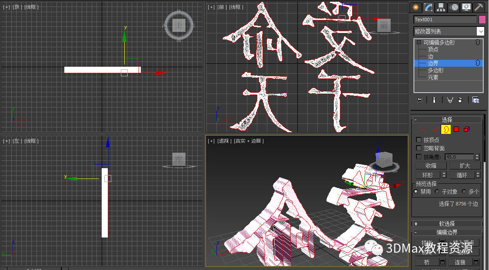The height and width of the screenshot is (270, 489).
Task: Select 多边形 sub-object in modifier stack
Action: 436,70
